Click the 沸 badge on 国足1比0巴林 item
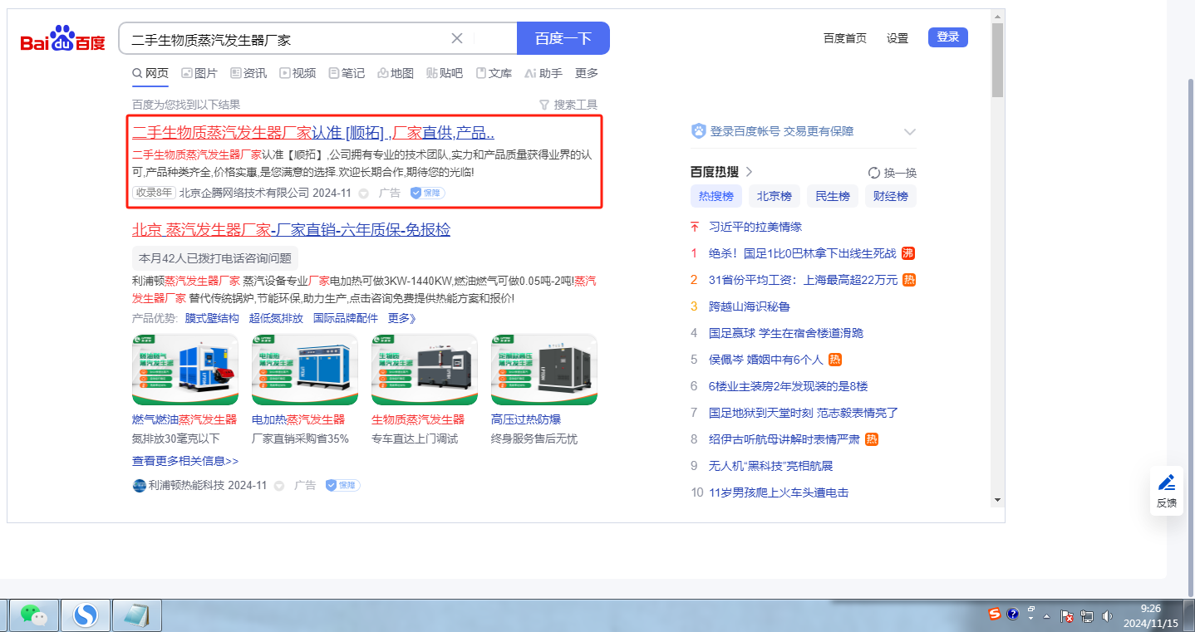This screenshot has width=1195, height=632. click(x=908, y=253)
